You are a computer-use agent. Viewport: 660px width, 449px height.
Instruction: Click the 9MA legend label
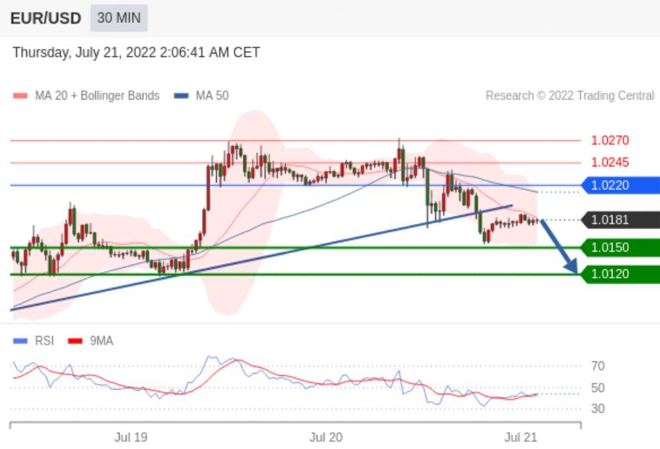(101, 341)
